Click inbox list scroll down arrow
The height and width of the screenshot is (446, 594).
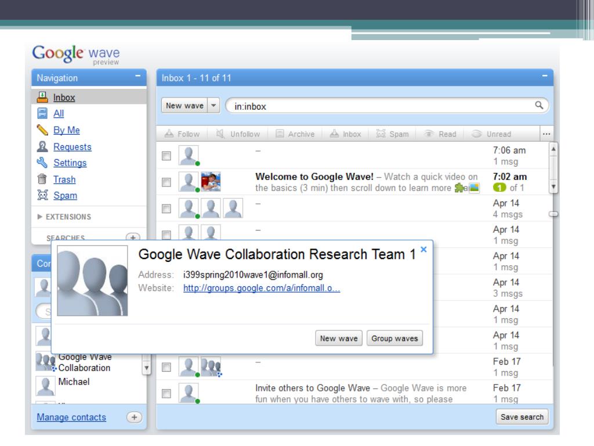pos(553,186)
